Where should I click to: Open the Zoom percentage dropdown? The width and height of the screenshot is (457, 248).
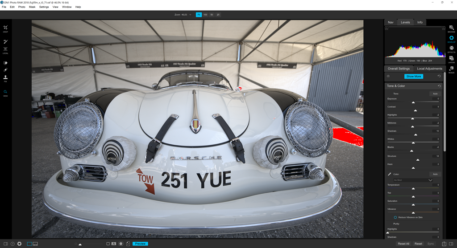tap(190, 15)
